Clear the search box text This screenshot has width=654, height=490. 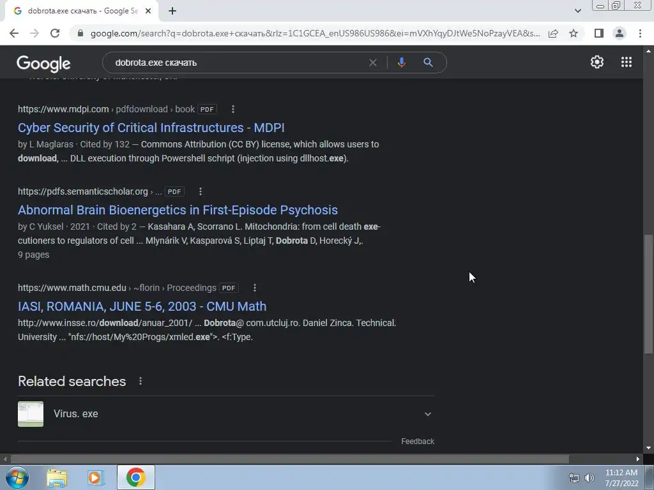tap(373, 63)
